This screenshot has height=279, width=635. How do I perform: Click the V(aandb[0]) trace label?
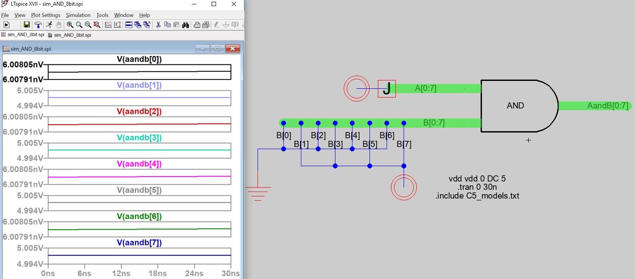coord(139,59)
